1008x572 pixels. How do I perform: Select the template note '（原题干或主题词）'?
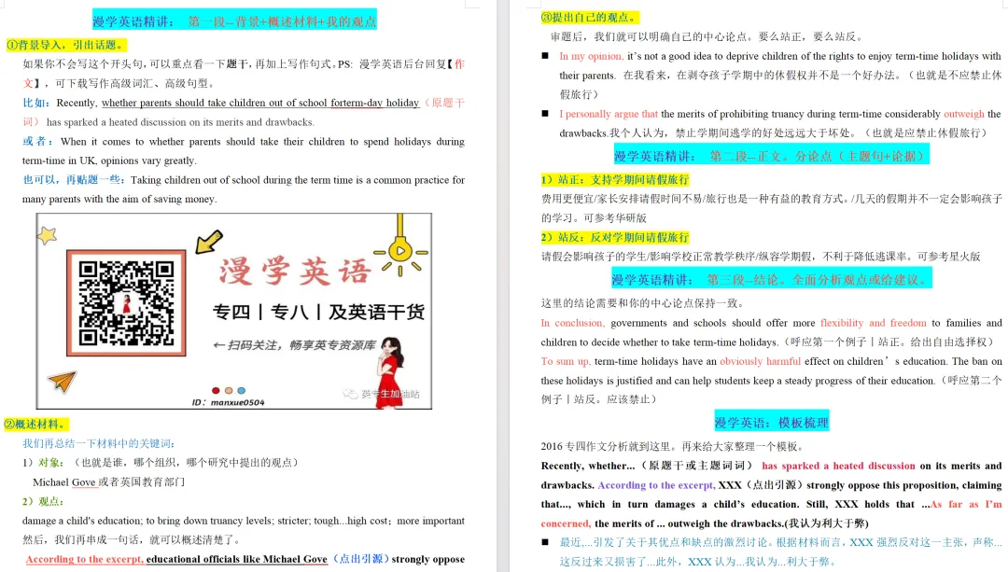[x=696, y=466]
